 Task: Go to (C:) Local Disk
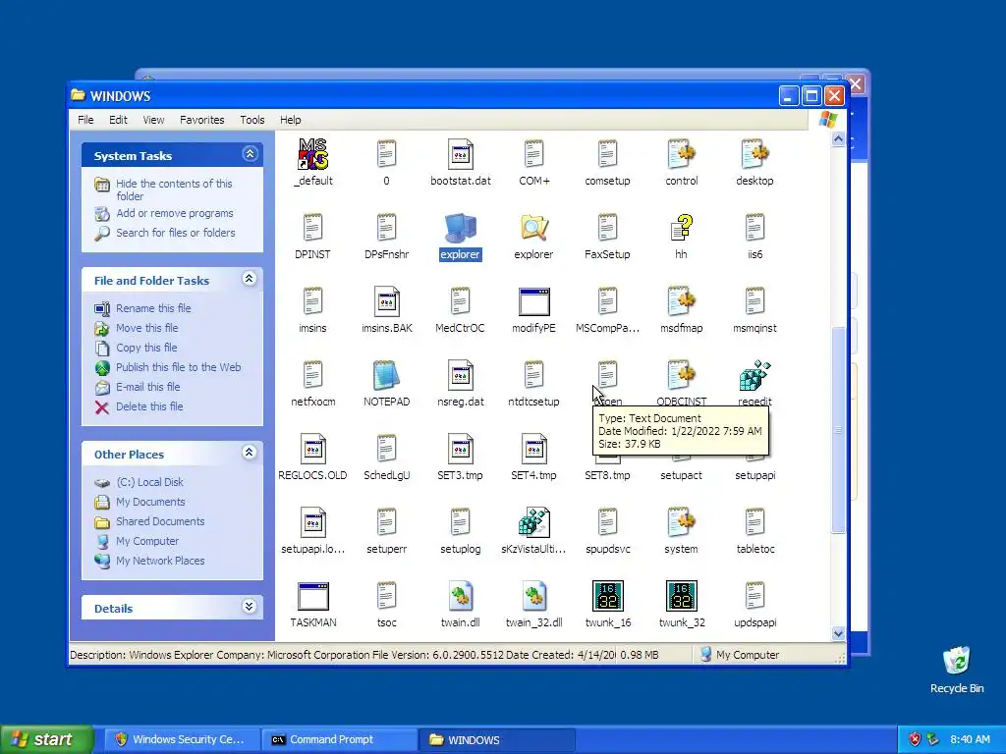[149, 482]
